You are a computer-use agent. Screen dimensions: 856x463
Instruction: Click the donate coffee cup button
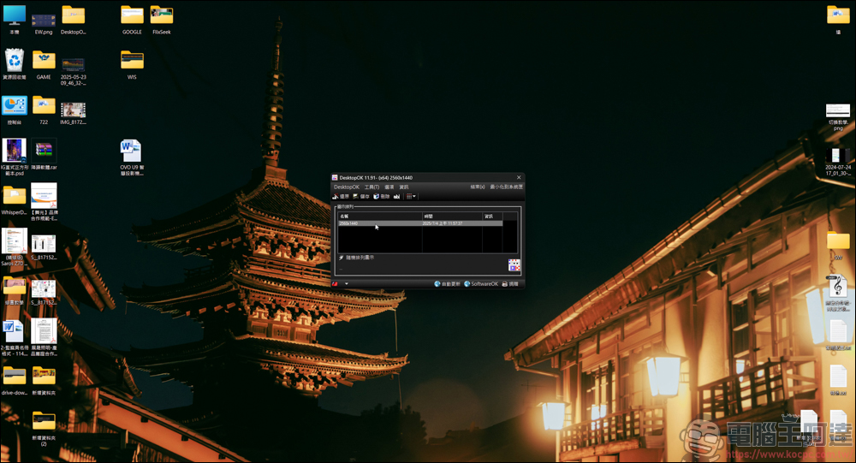pyautogui.click(x=510, y=284)
